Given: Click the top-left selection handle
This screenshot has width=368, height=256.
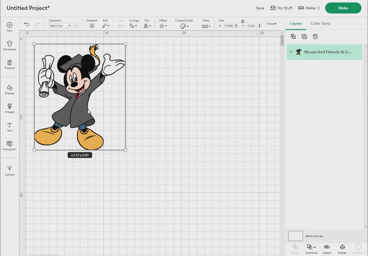Looking at the screenshot, I should point(34,44).
